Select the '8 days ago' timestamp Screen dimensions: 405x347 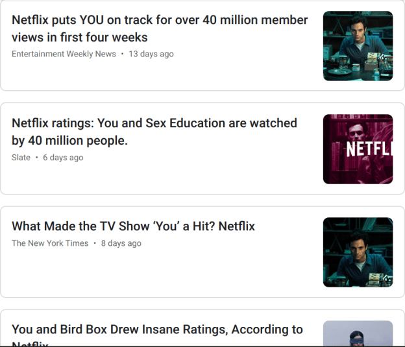[x=121, y=243]
